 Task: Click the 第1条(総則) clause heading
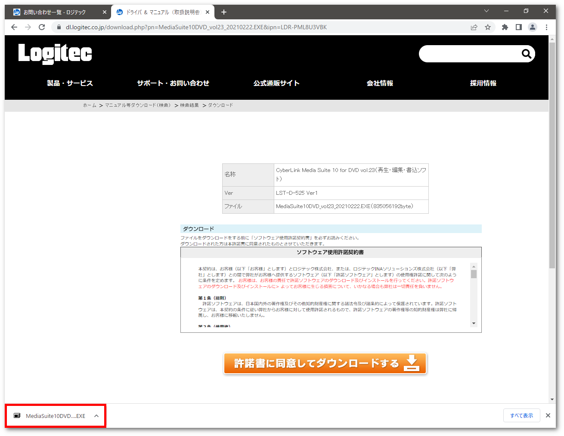coord(212,298)
